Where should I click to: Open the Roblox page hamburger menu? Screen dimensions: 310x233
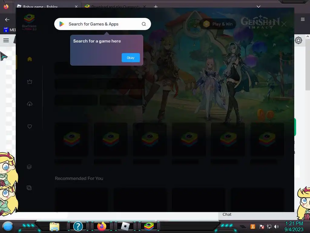(x=6, y=40)
